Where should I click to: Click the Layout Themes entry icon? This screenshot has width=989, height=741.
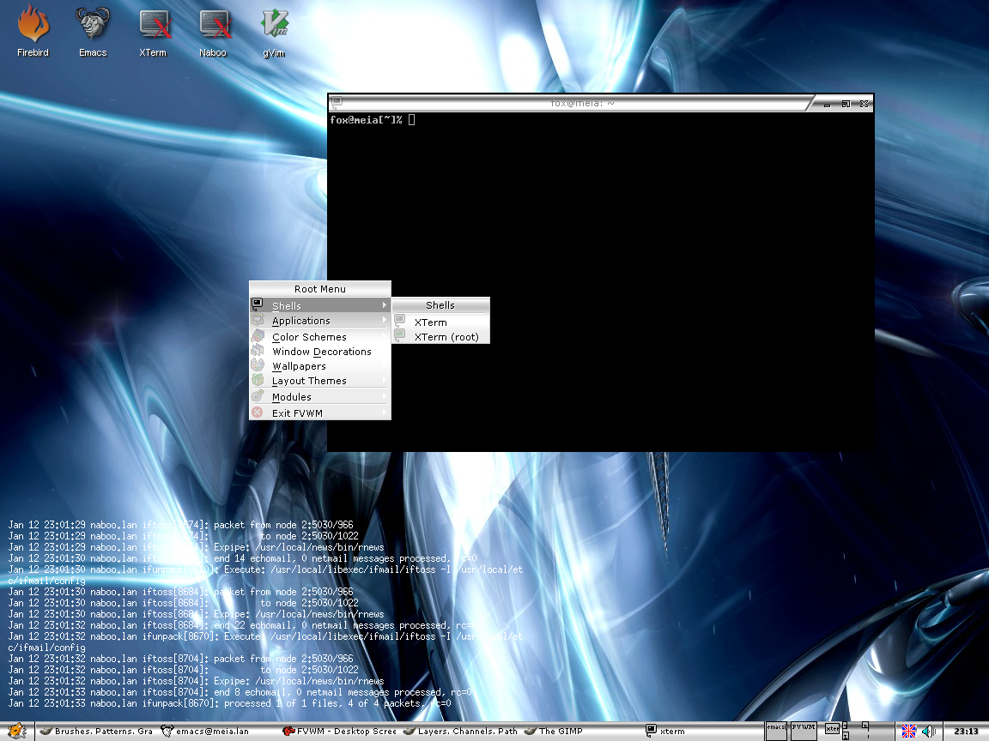click(258, 380)
